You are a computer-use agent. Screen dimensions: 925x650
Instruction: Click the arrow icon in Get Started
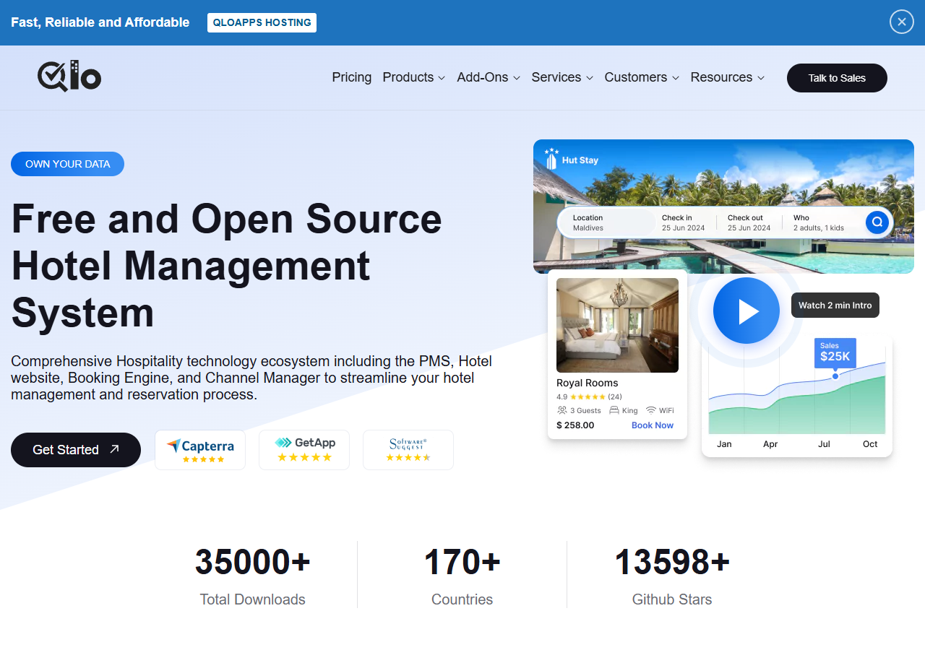(x=114, y=449)
